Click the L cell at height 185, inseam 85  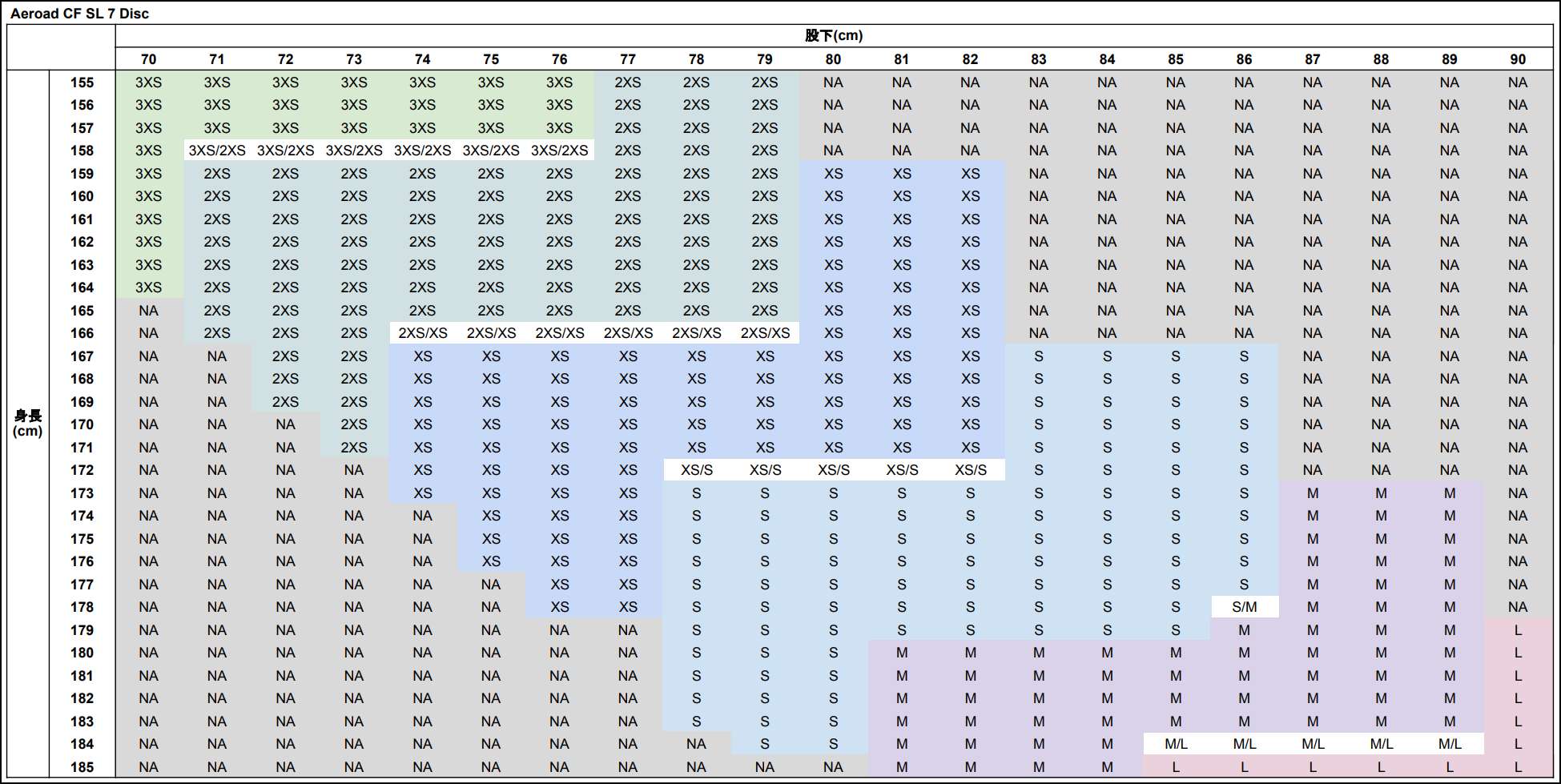(x=1176, y=767)
